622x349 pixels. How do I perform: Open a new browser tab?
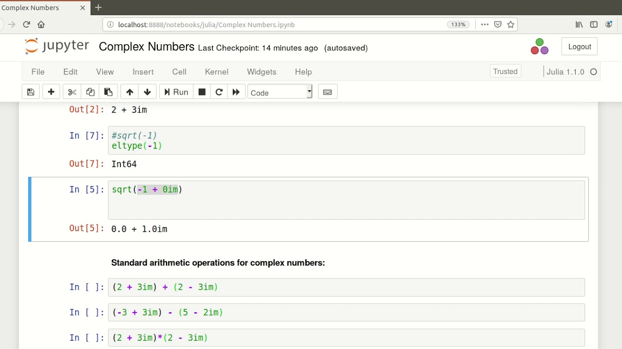tap(98, 7)
